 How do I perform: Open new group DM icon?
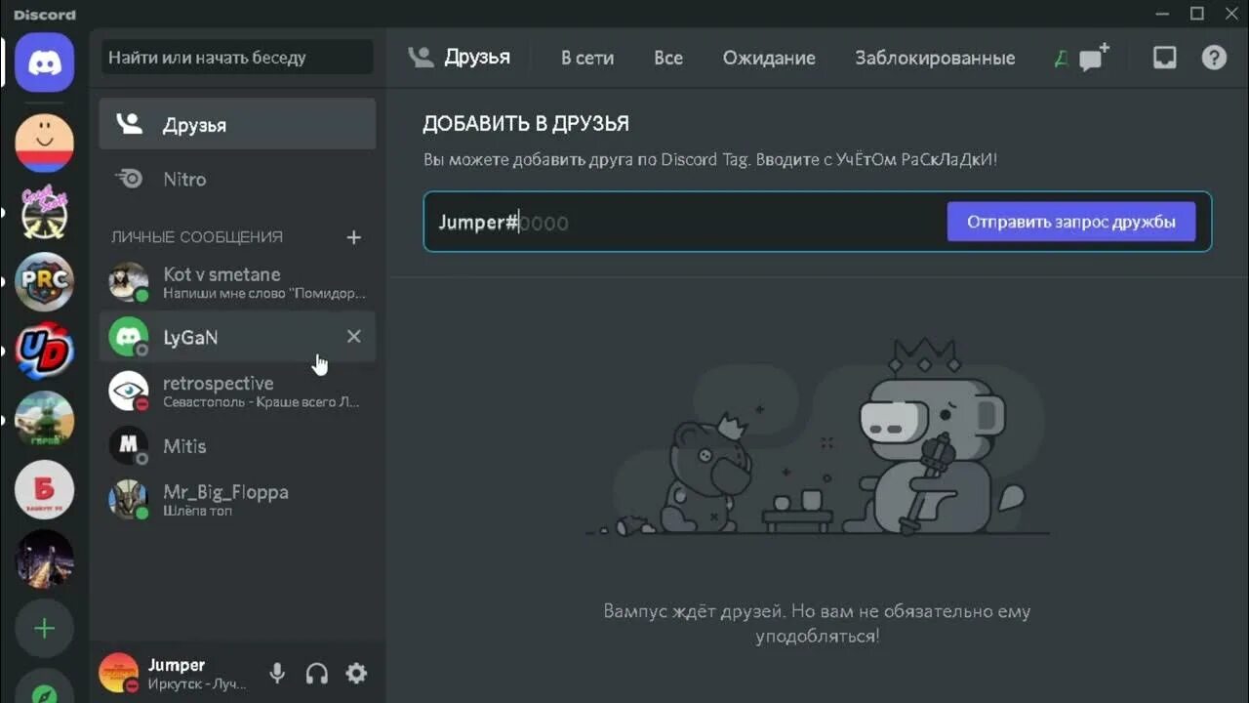pyautogui.click(x=1095, y=57)
